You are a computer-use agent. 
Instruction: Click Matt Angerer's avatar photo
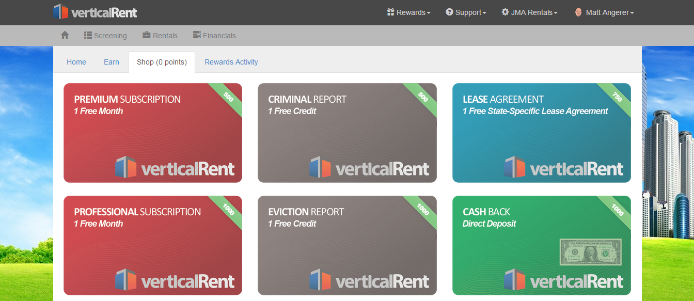(578, 12)
